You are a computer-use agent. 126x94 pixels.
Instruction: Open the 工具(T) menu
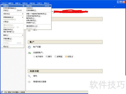point(40,3)
